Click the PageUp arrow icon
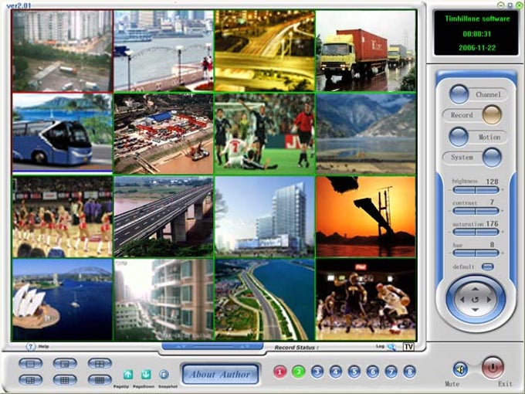Screen dimensions: 525x394 click(x=128, y=374)
